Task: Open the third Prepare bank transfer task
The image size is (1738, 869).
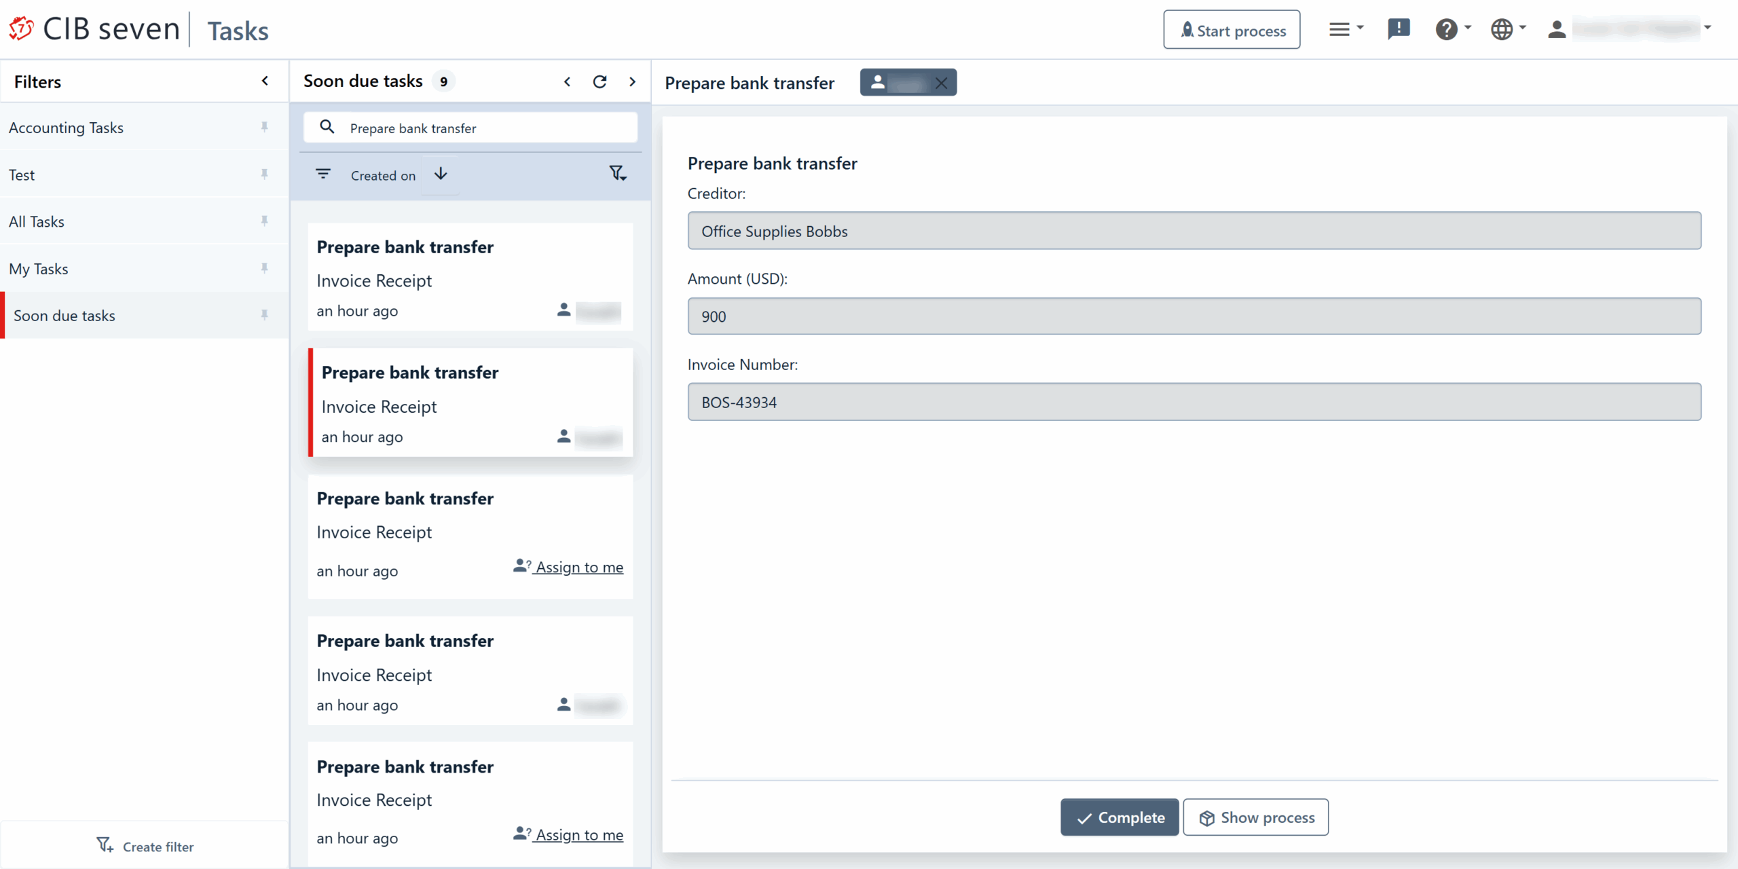Action: pyautogui.click(x=470, y=536)
